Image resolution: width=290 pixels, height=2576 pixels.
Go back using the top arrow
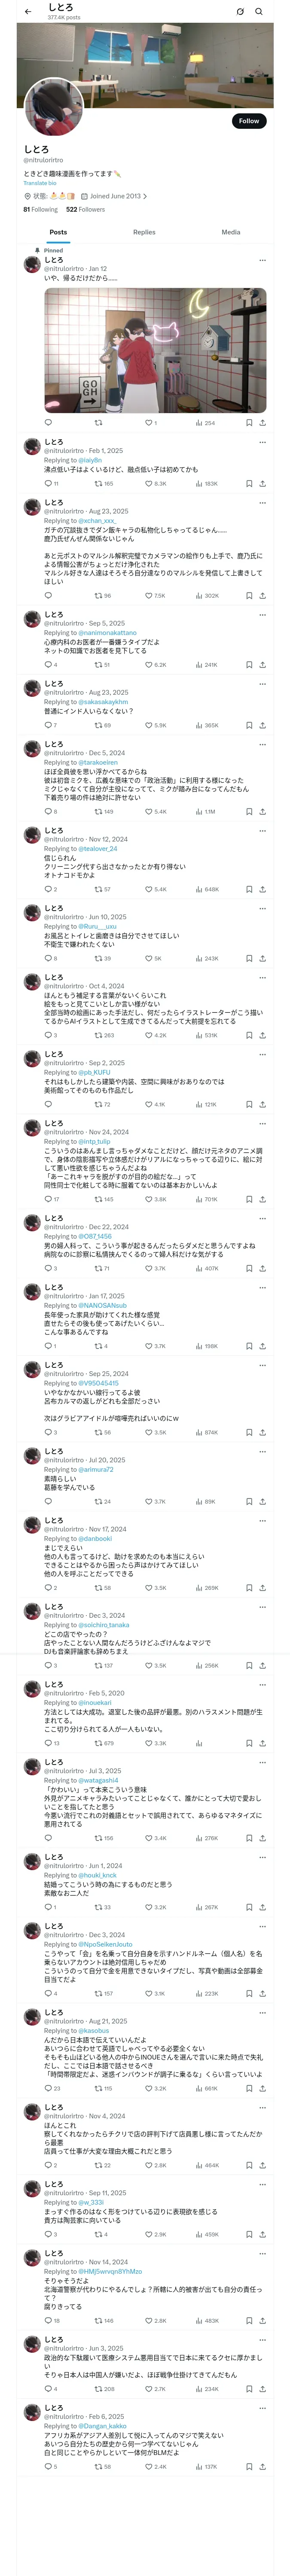pos(28,12)
